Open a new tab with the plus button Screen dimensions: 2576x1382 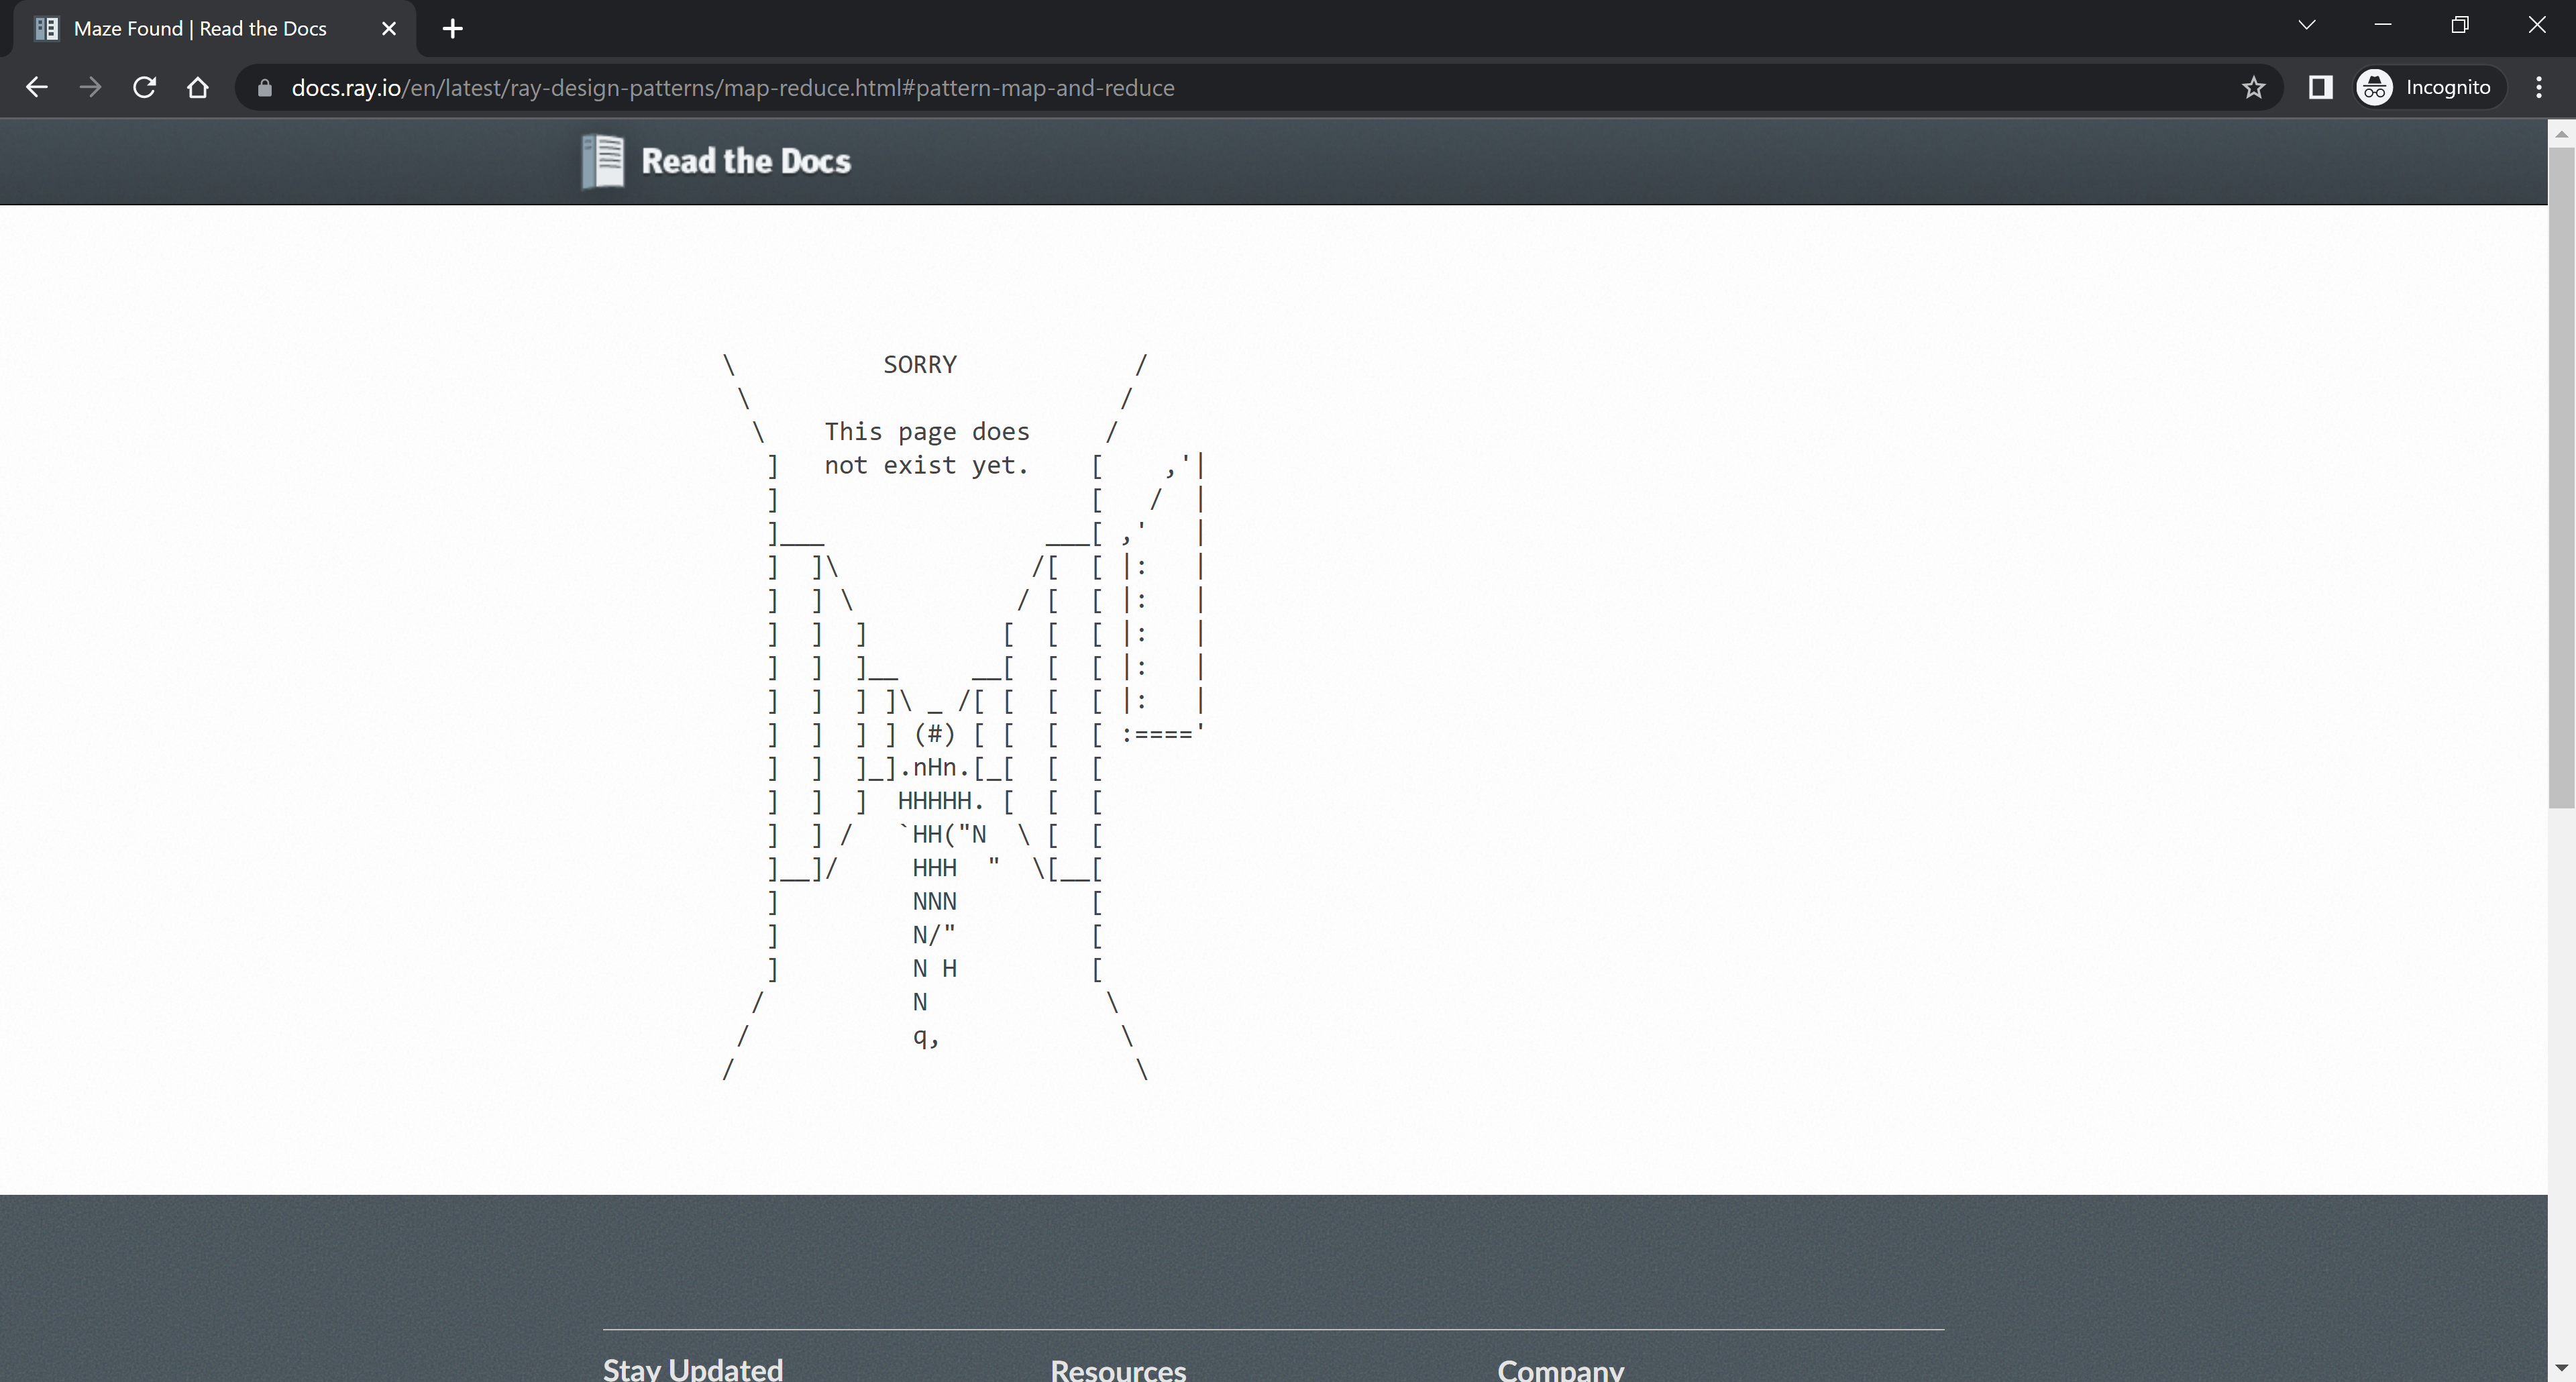452,29
